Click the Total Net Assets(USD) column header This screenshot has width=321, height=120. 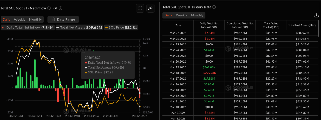click(x=302, y=25)
